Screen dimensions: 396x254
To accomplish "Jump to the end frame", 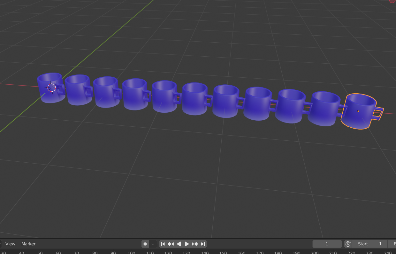I will (x=203, y=244).
